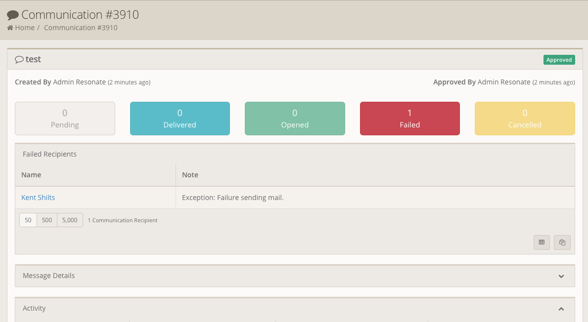Set page size to 500
588x322 pixels.
[47, 220]
